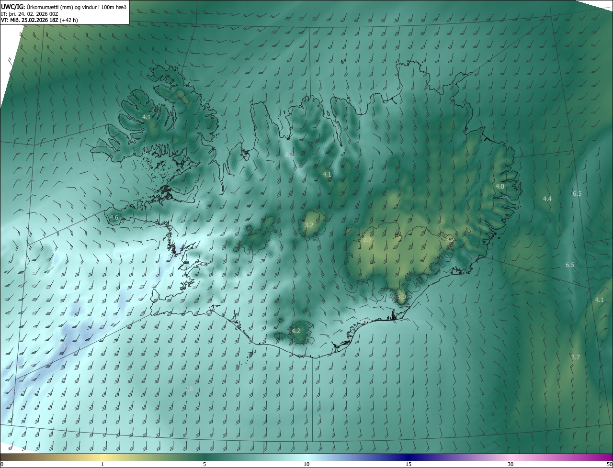This screenshot has height=468, width=613.
Task: Click the 4.1 label below the 8.2
Action: pyautogui.click(x=327, y=174)
